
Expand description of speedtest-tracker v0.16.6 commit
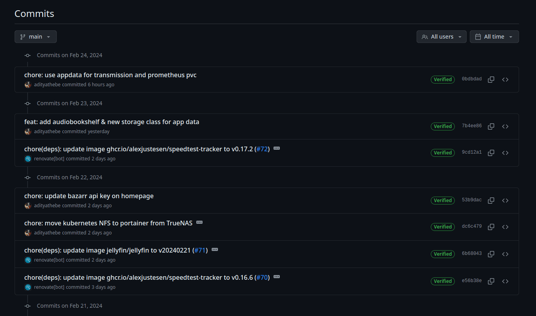(x=277, y=277)
